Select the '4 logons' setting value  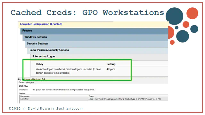click(111, 69)
